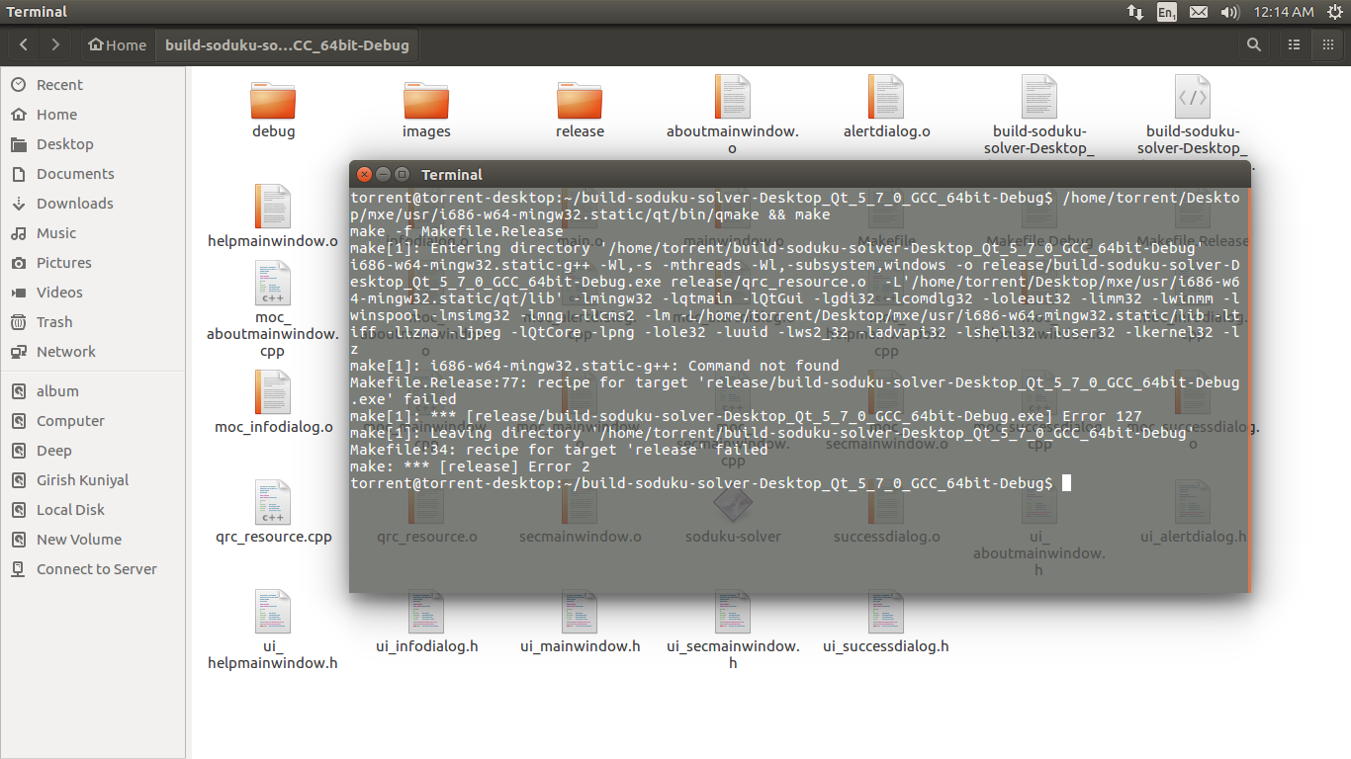Click the Terminal window orange scrollbar
This screenshot has height=759, width=1351.
[1248, 390]
